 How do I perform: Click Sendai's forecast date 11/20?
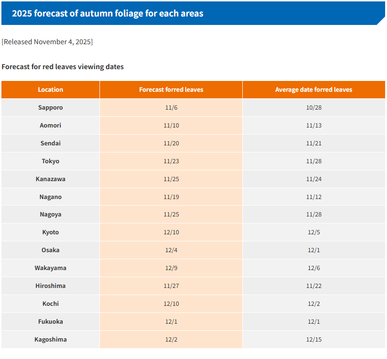[x=171, y=143]
